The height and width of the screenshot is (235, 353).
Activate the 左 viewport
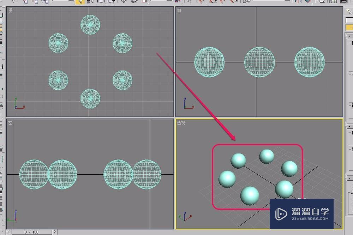[88, 141]
